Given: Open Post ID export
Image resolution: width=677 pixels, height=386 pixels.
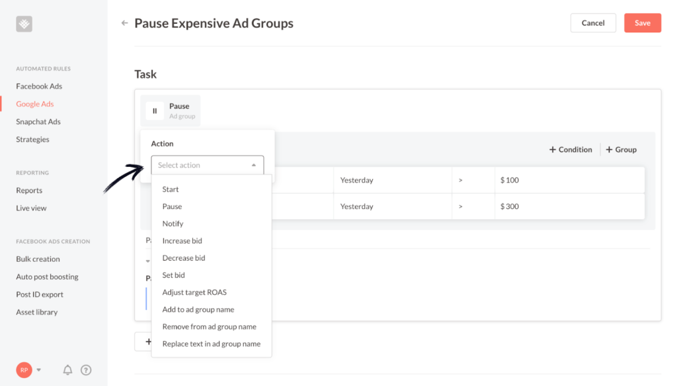Looking at the screenshot, I should point(40,294).
